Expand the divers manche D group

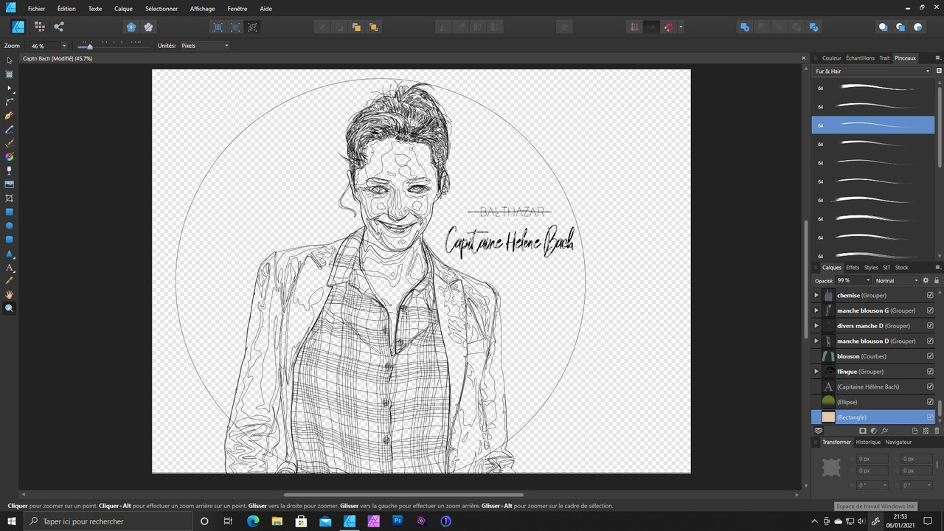[816, 325]
